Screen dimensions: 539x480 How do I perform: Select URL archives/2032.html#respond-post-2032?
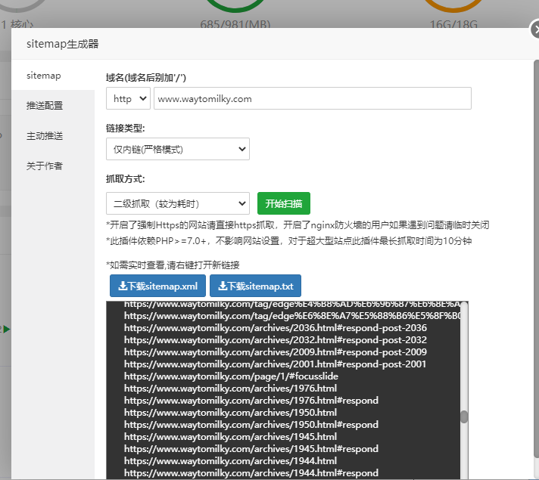point(276,340)
